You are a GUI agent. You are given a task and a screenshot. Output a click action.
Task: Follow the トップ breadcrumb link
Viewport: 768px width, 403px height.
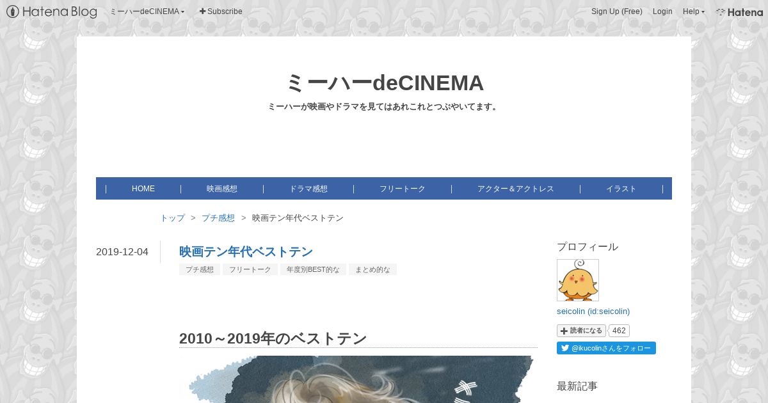pyautogui.click(x=172, y=218)
